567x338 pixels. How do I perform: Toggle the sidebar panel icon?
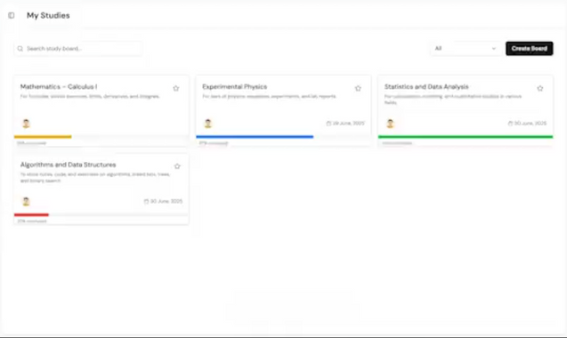pyautogui.click(x=12, y=15)
